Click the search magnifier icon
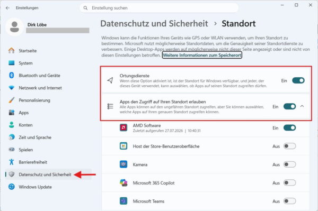This screenshot has height=211, width=318. click(85, 8)
